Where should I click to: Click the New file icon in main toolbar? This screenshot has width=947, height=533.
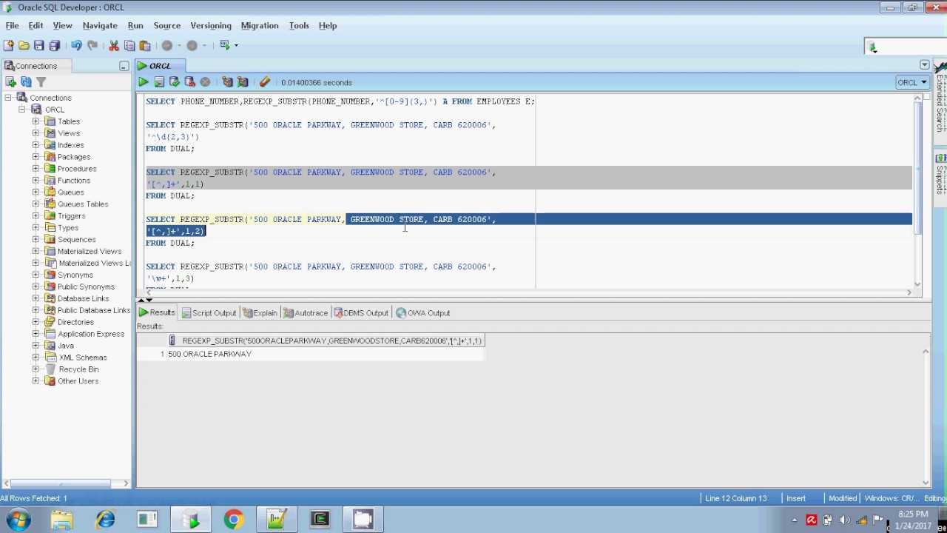[x=9, y=46]
